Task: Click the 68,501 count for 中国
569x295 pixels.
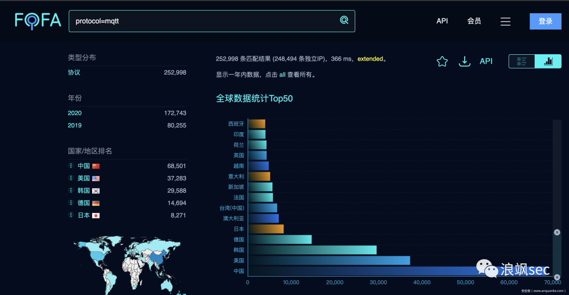Action: [176, 166]
